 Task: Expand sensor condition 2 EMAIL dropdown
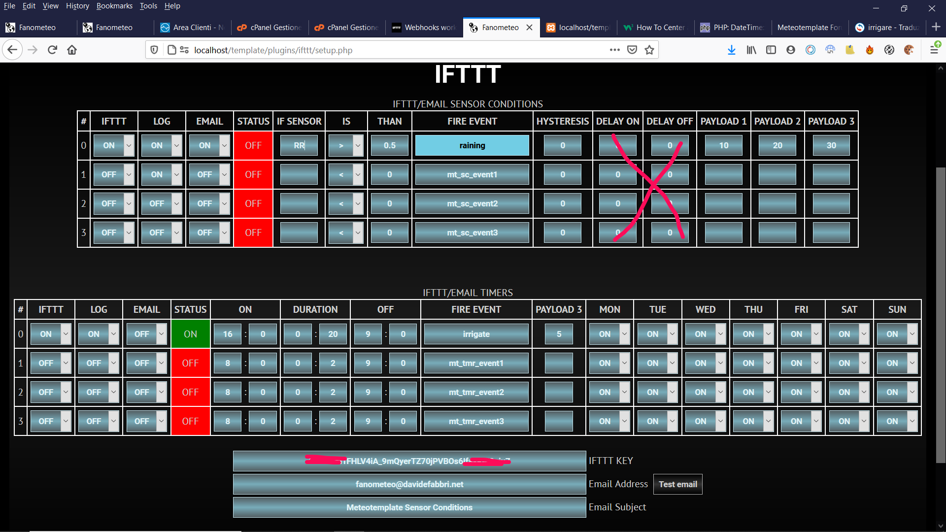[209, 203]
